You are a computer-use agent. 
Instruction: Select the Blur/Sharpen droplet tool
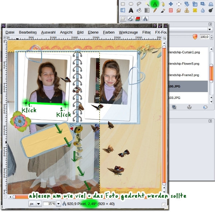tap(203, 10)
